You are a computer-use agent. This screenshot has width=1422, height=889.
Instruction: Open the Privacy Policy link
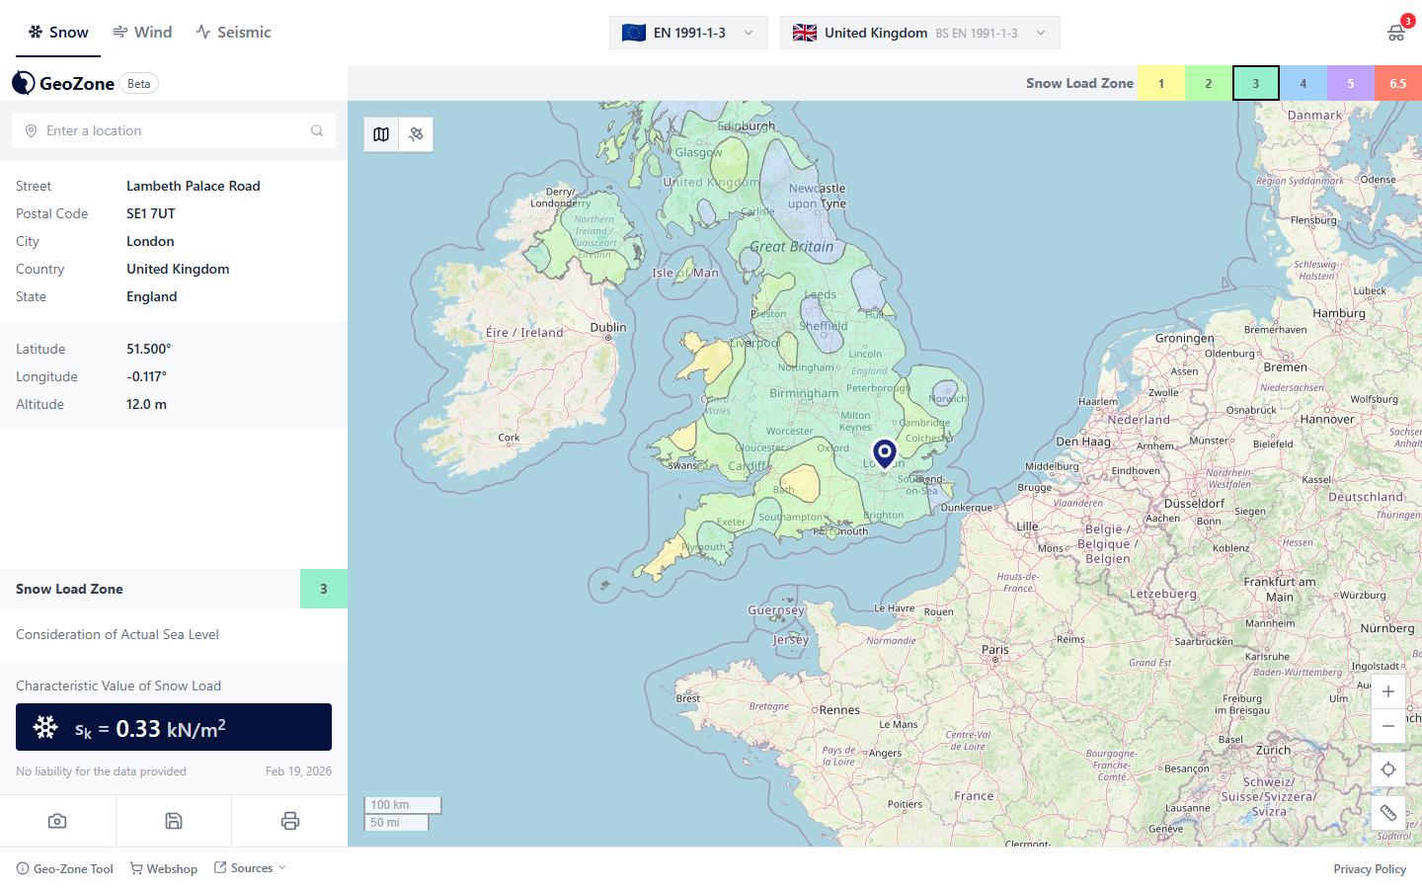coord(1369,869)
